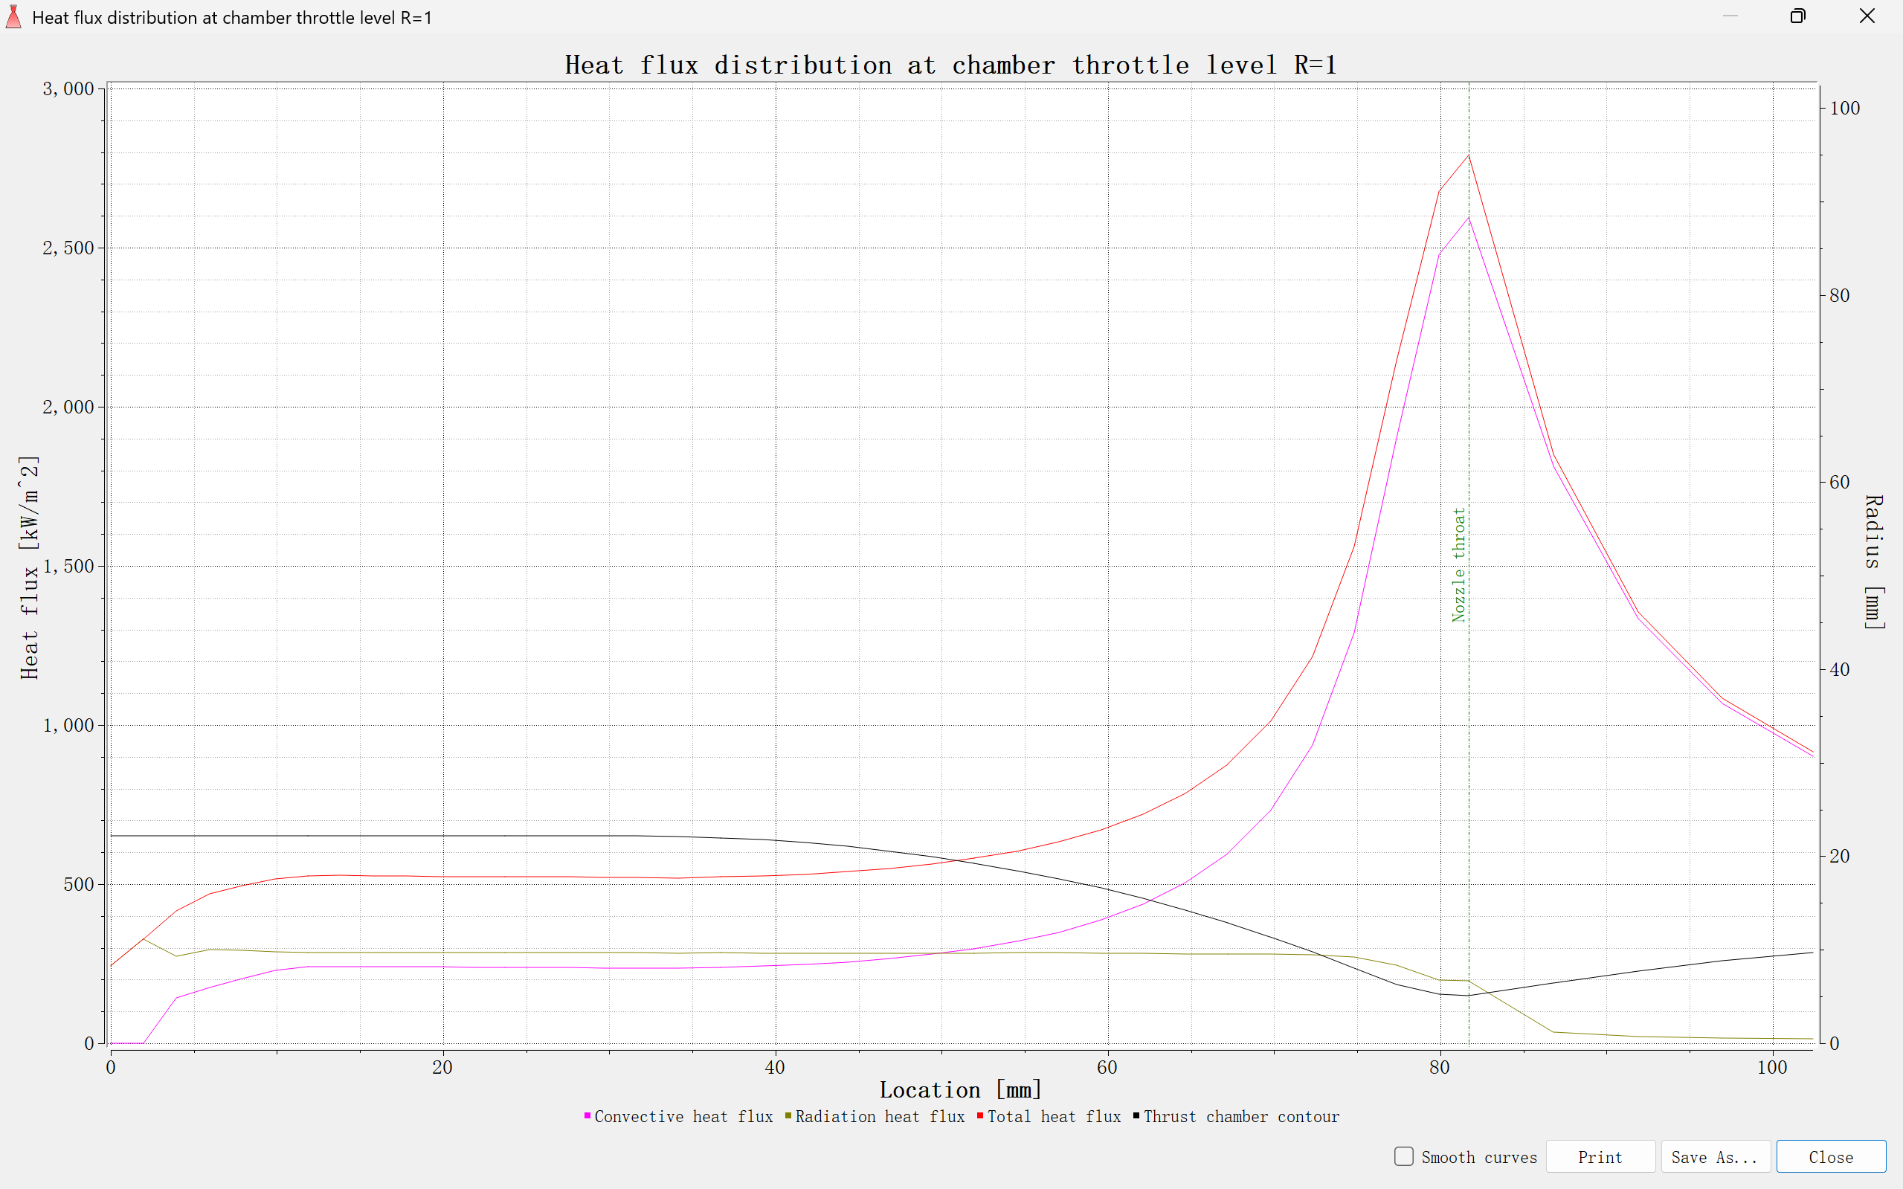
Task: Click the Location axis label
Action: pos(959,1089)
